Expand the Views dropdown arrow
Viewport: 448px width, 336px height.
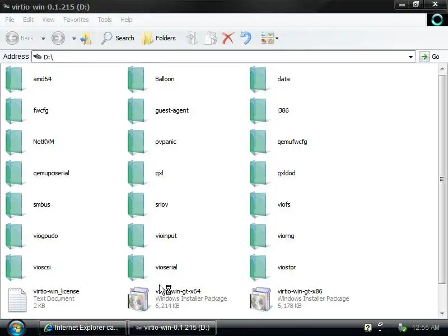coord(277,38)
